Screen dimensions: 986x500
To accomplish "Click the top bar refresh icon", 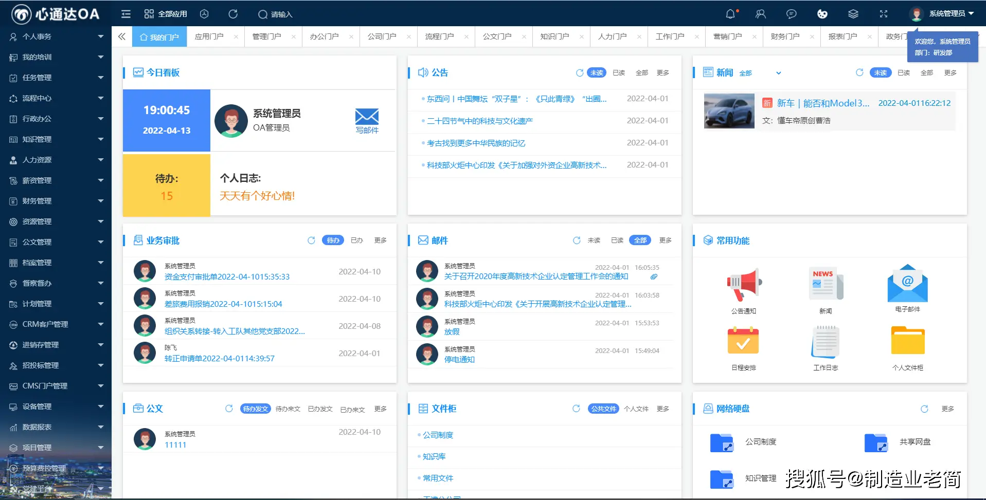I will (233, 14).
